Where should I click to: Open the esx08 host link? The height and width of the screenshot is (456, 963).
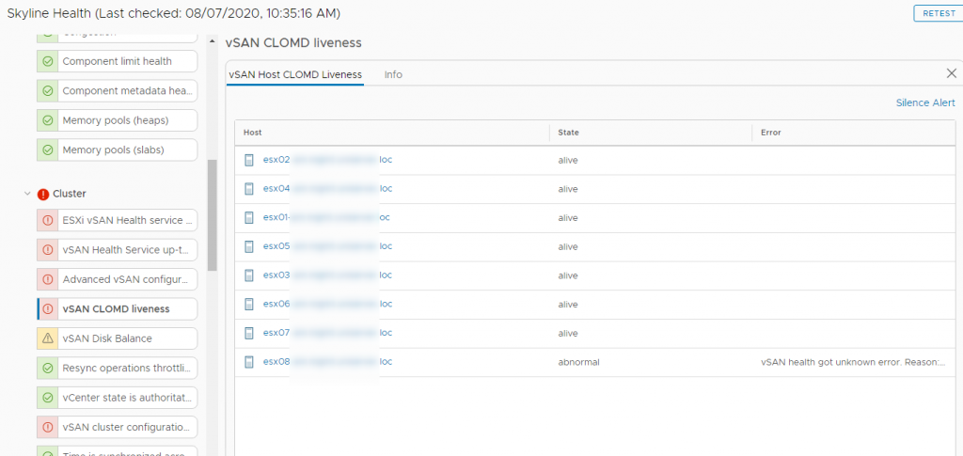(327, 362)
